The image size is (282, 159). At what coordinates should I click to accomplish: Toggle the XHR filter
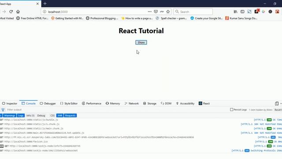click(60, 116)
